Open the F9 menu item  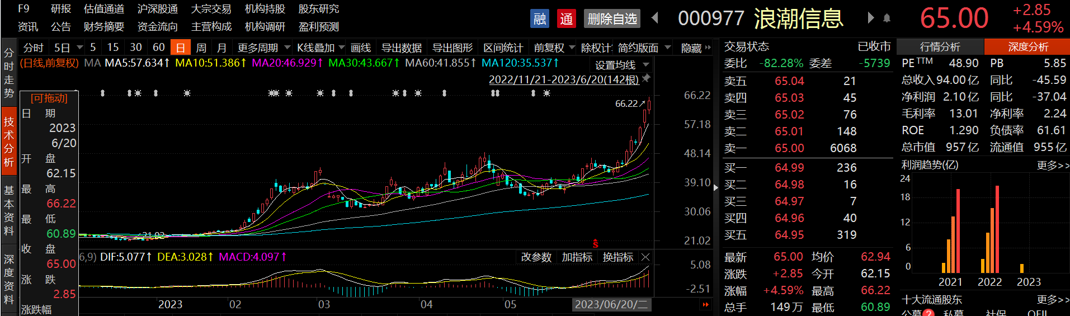[23, 9]
